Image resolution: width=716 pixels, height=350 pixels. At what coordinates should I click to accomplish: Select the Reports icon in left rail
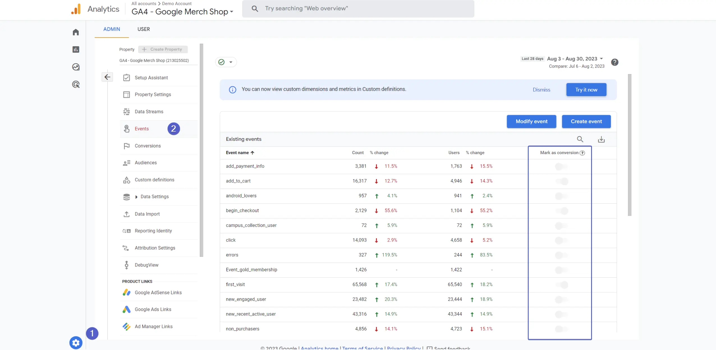click(75, 49)
